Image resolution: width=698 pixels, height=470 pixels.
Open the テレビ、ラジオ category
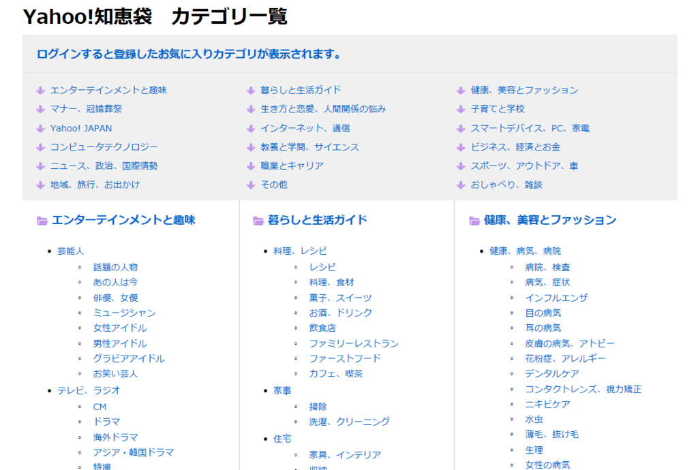[89, 390]
